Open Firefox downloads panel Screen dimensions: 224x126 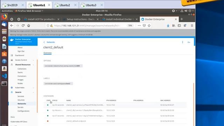point(168,26)
